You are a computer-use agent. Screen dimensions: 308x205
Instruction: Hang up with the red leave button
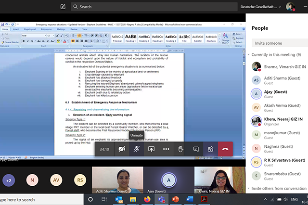point(225,149)
